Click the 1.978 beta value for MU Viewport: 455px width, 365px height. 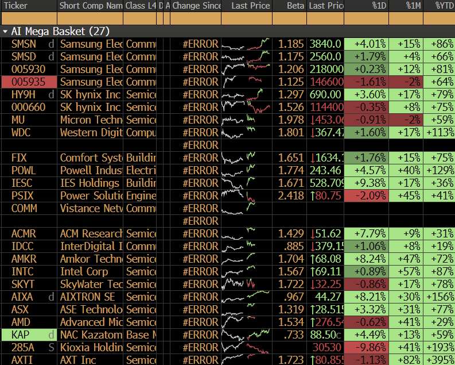pyautogui.click(x=291, y=120)
